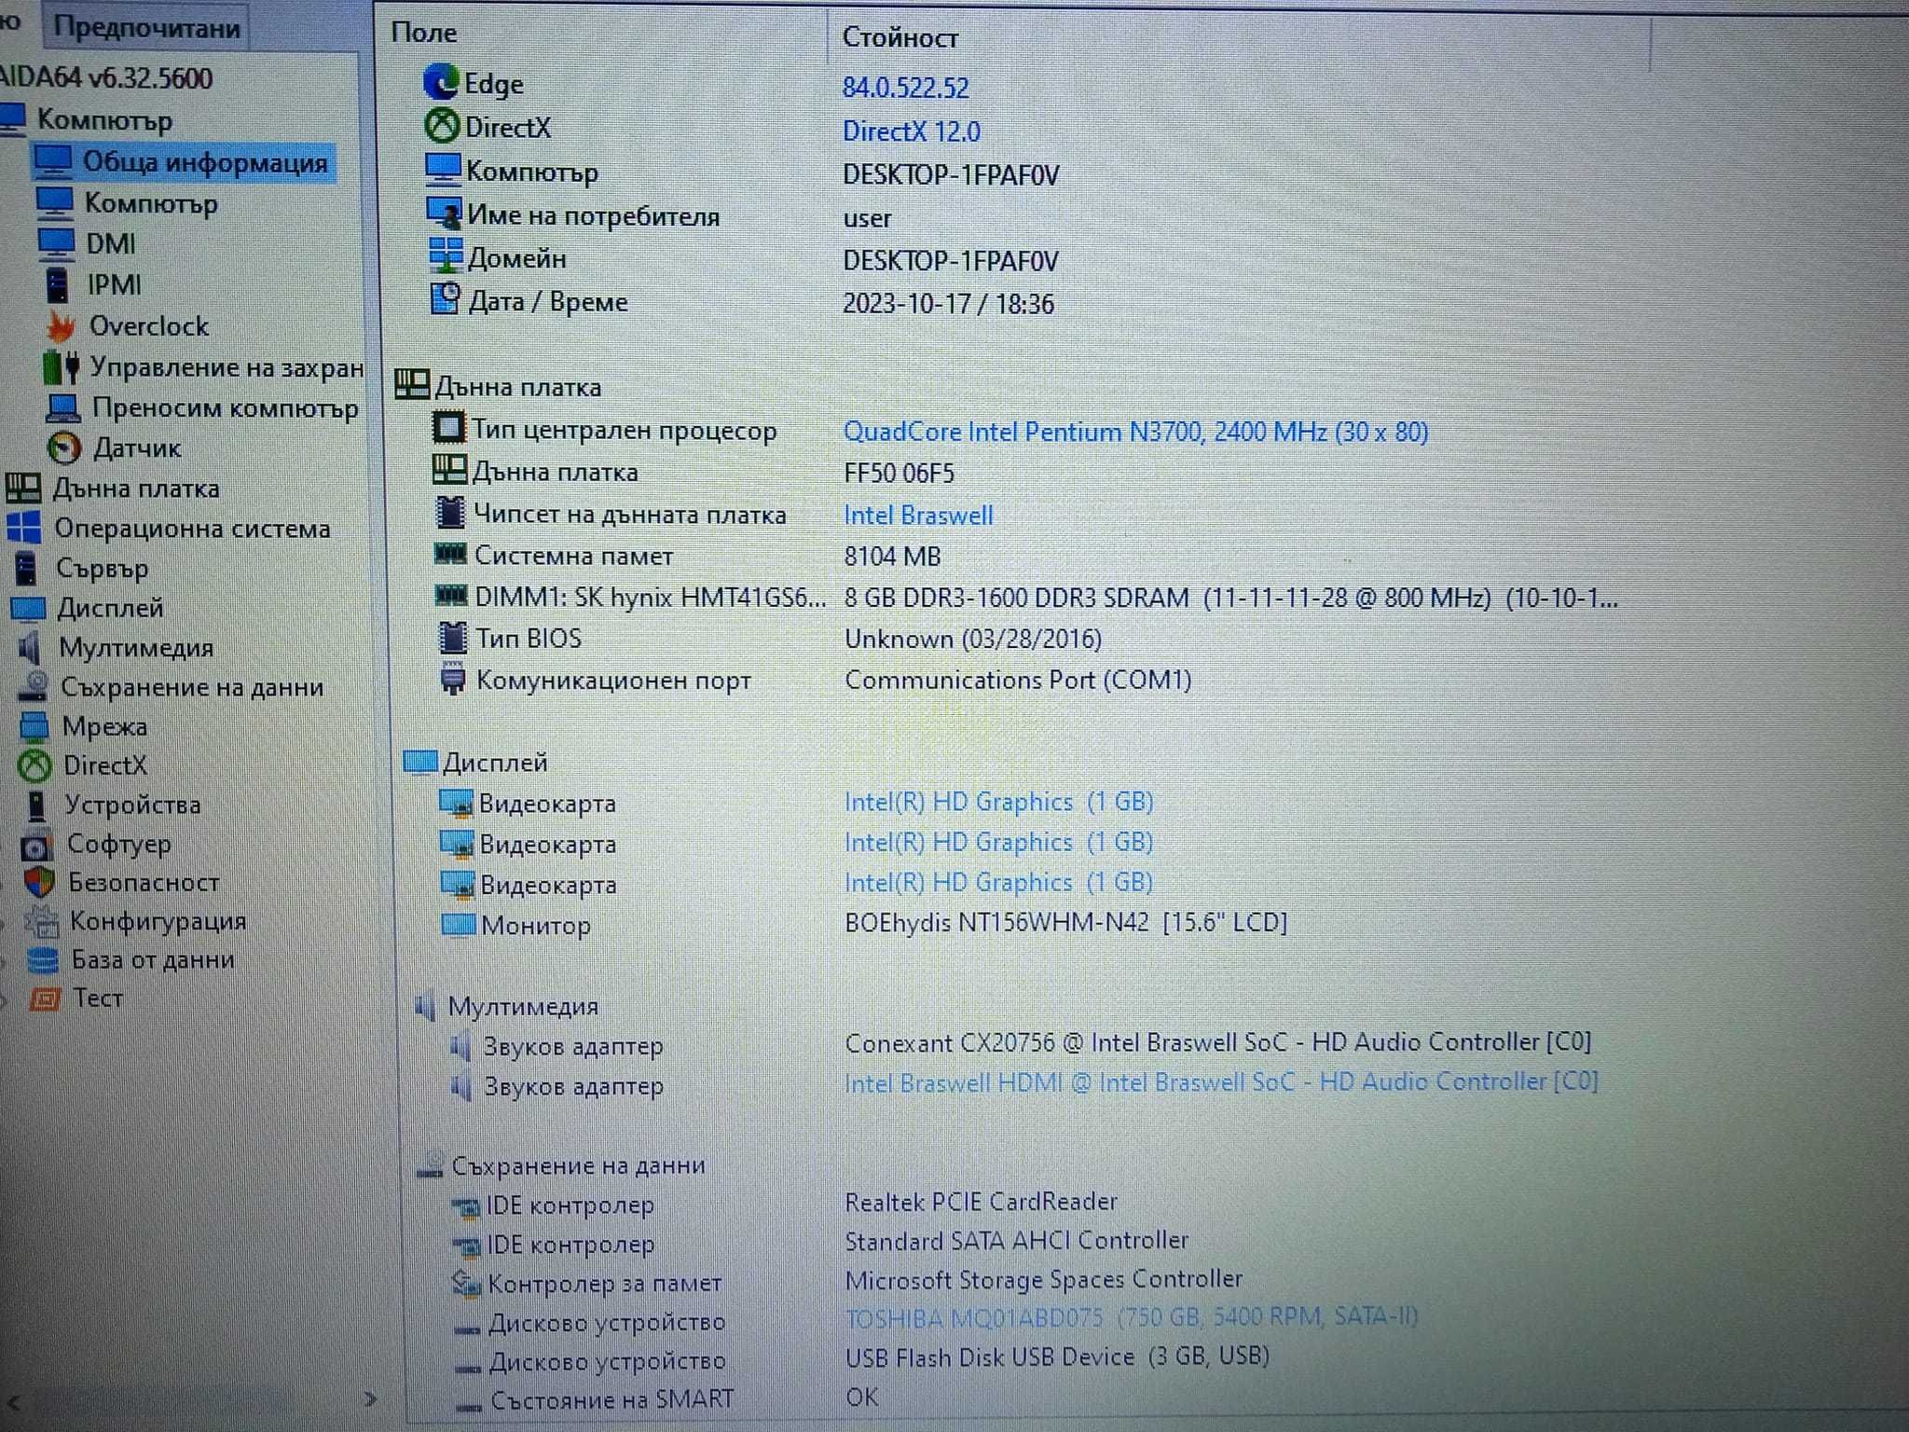Click the Дисплей sidebar icon
The width and height of the screenshot is (1909, 1432).
pos(28,608)
